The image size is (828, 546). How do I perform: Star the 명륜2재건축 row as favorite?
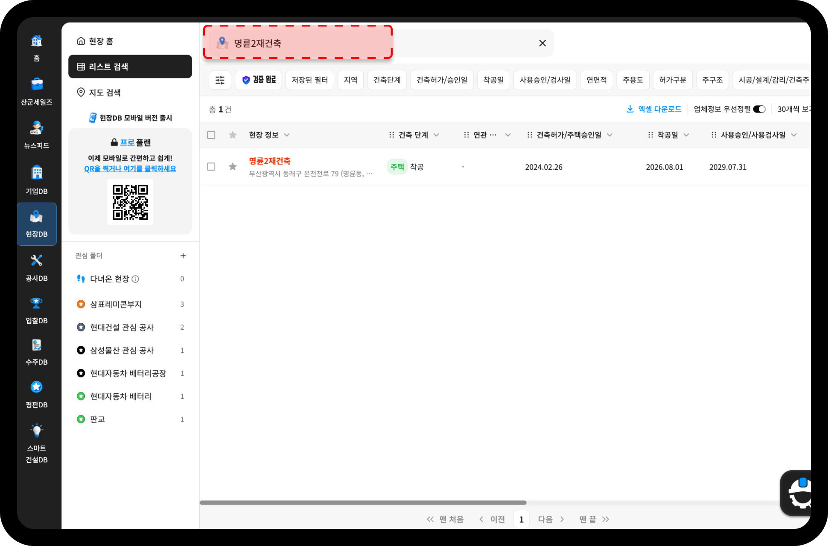(233, 166)
